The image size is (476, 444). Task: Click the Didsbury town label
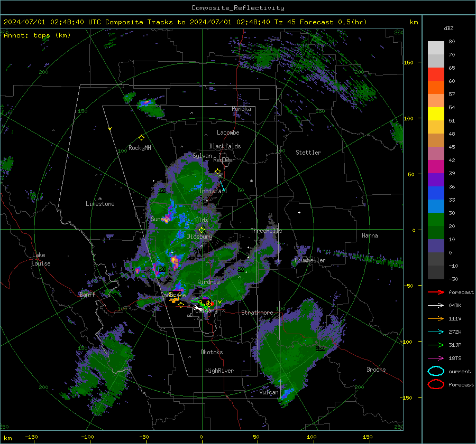pos(199,237)
